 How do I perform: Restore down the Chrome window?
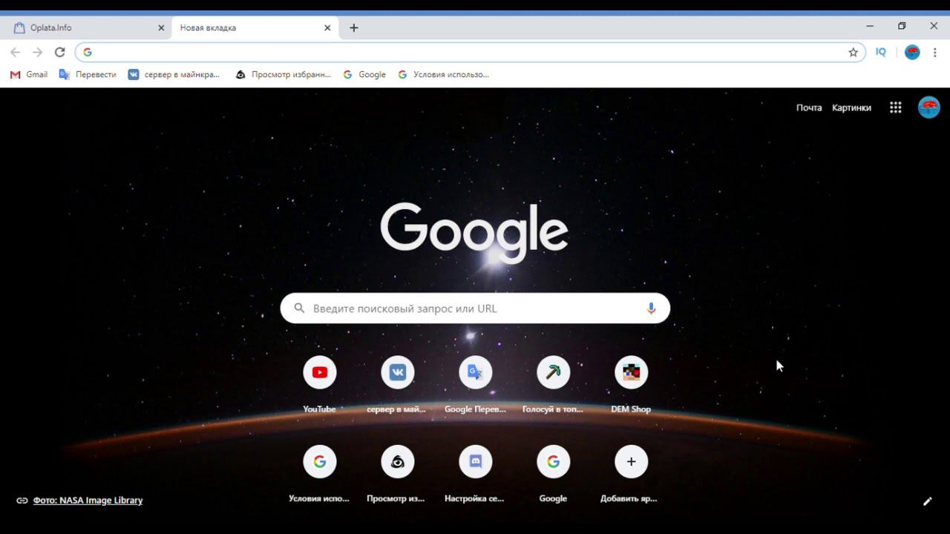click(x=902, y=26)
